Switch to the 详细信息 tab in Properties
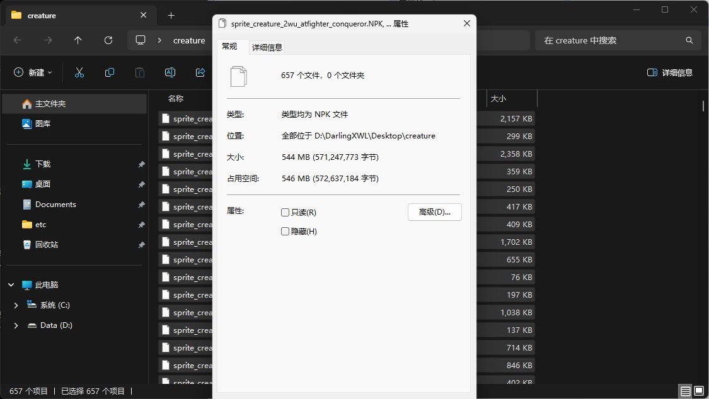Viewport: 709px width, 399px height. coord(267,47)
